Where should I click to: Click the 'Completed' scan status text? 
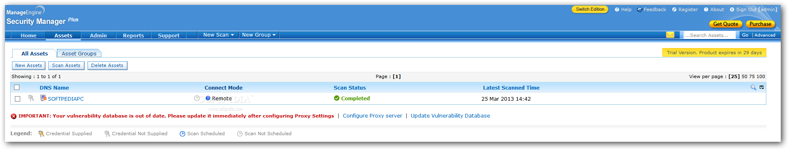coord(355,98)
